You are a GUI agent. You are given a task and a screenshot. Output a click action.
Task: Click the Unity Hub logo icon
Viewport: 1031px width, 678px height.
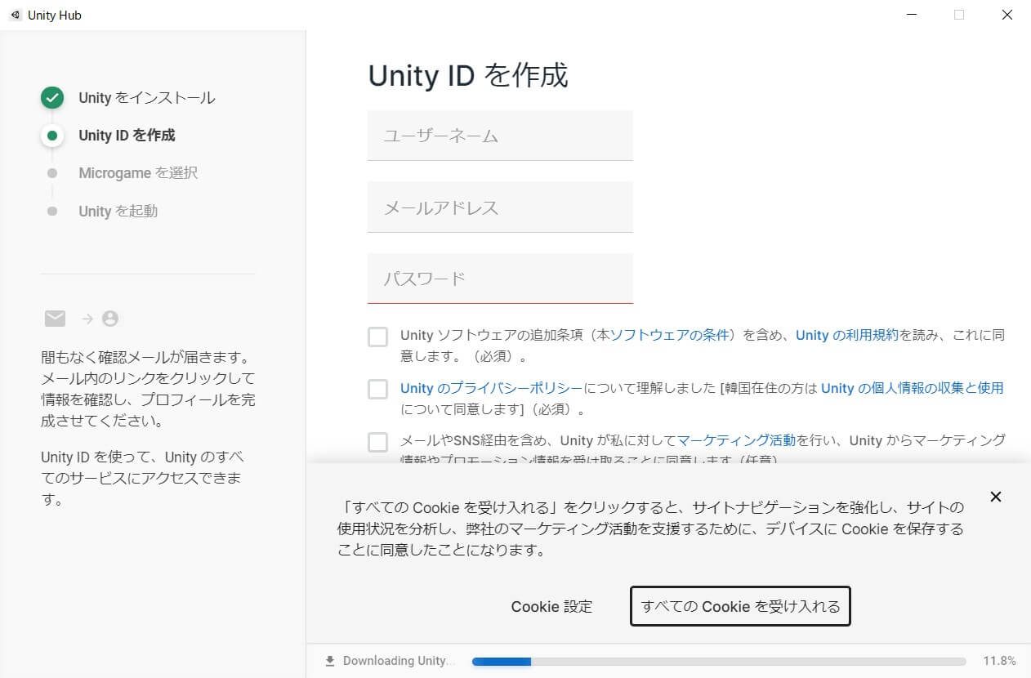(x=15, y=15)
